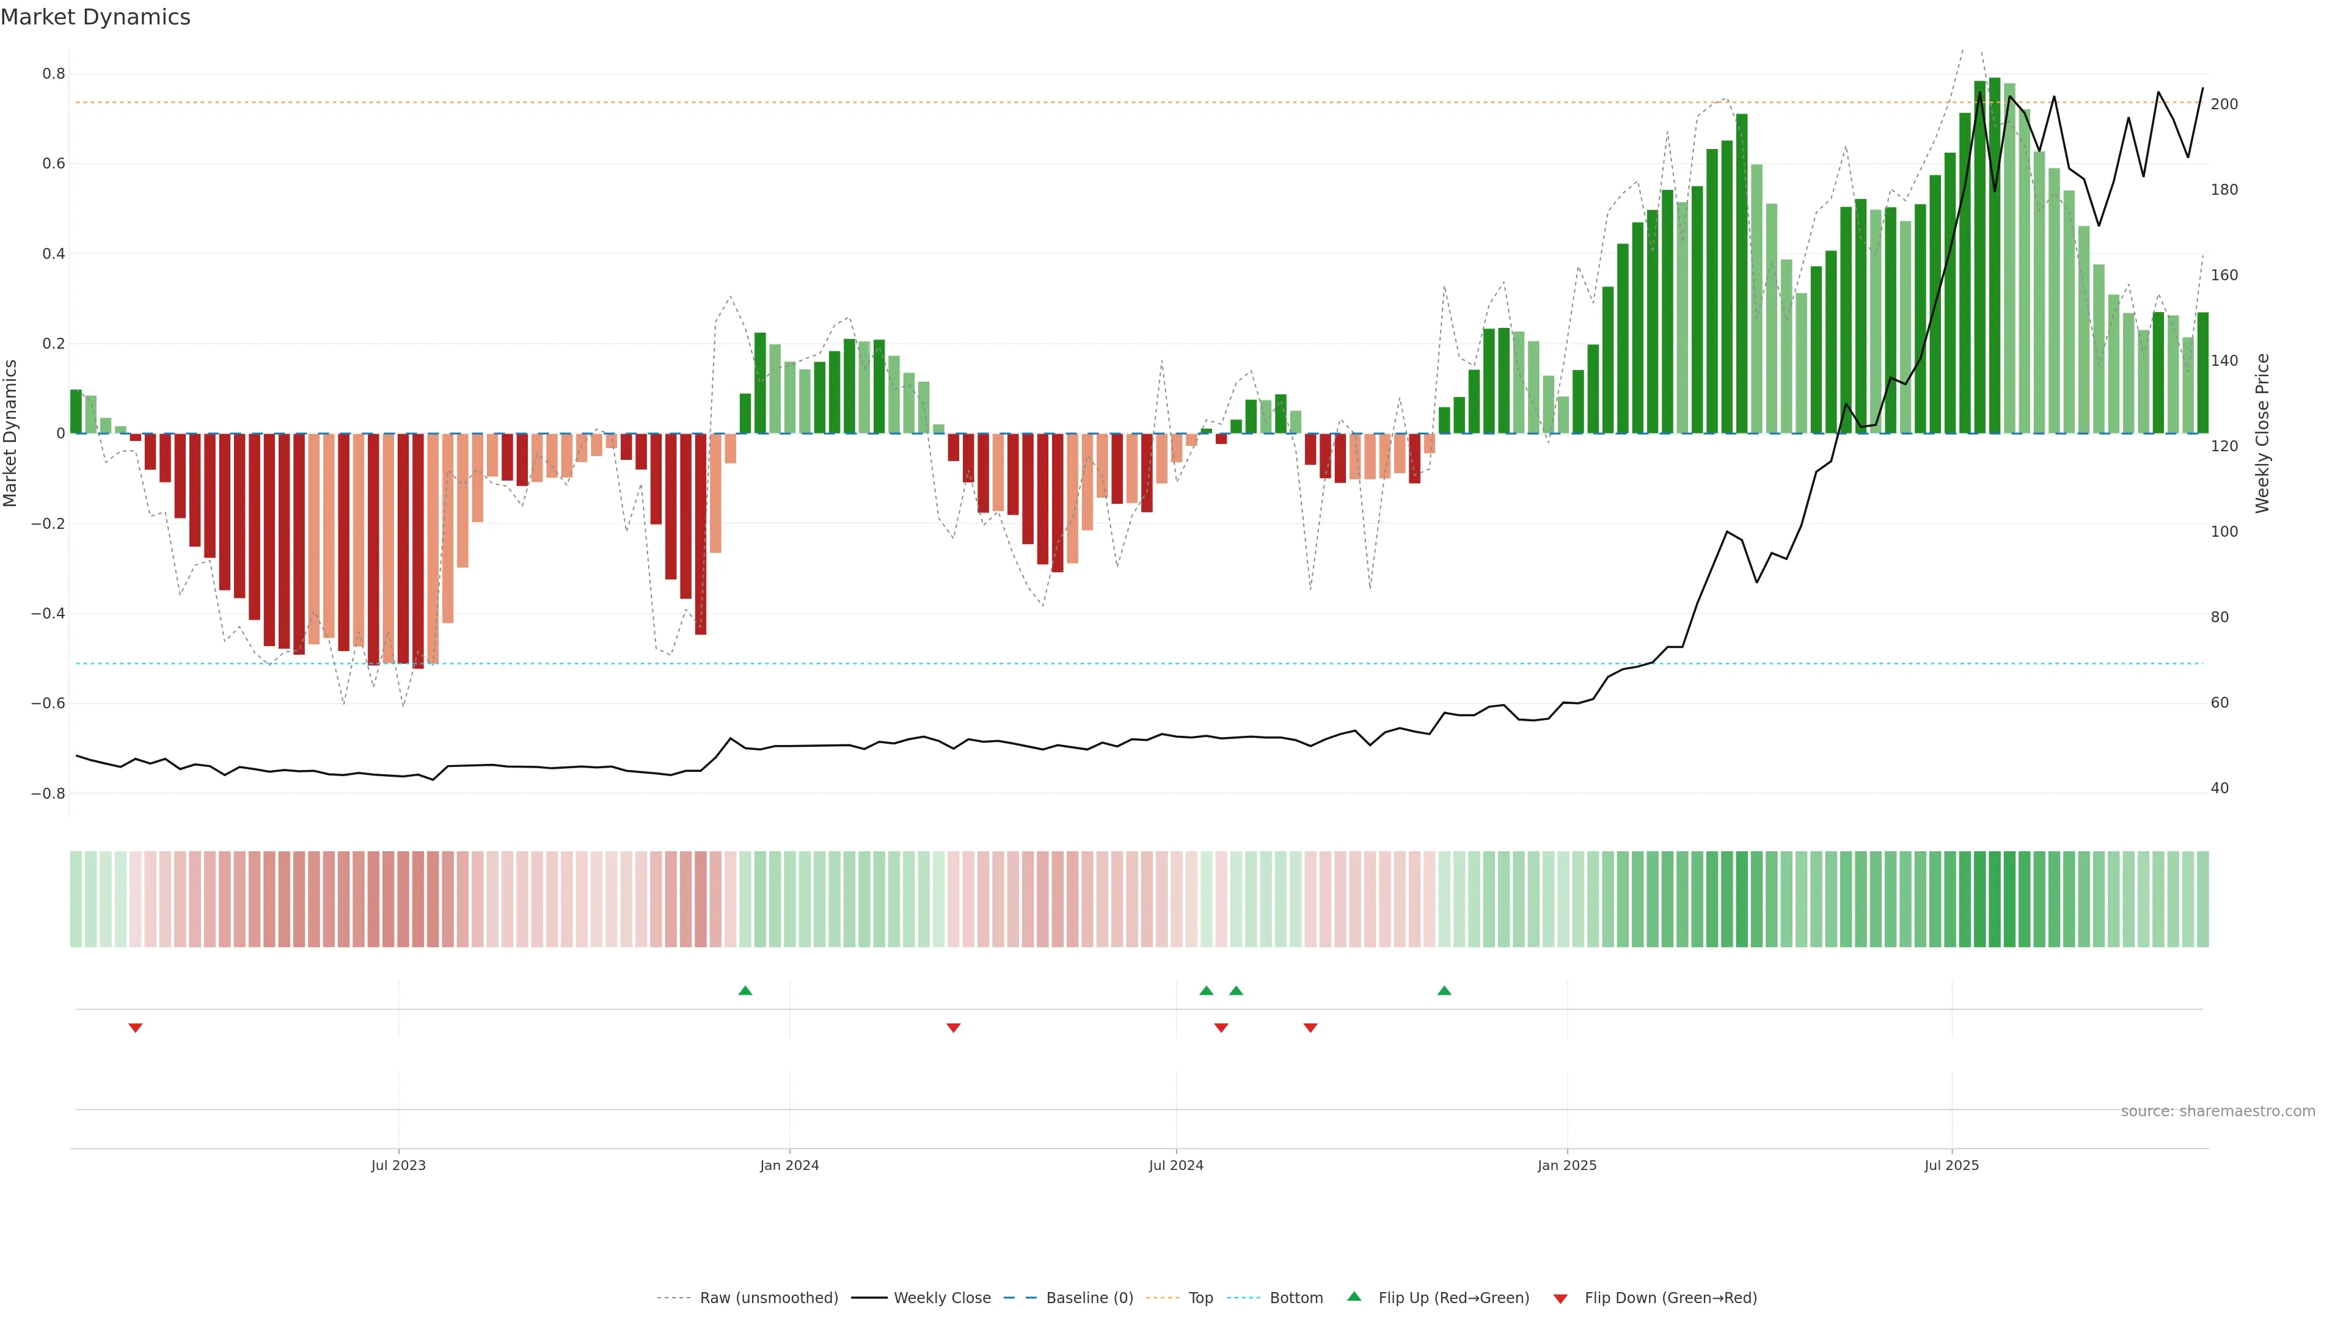Click the green triangle icon in the legend
The height and width of the screenshot is (1319, 2346).
(1354, 1296)
